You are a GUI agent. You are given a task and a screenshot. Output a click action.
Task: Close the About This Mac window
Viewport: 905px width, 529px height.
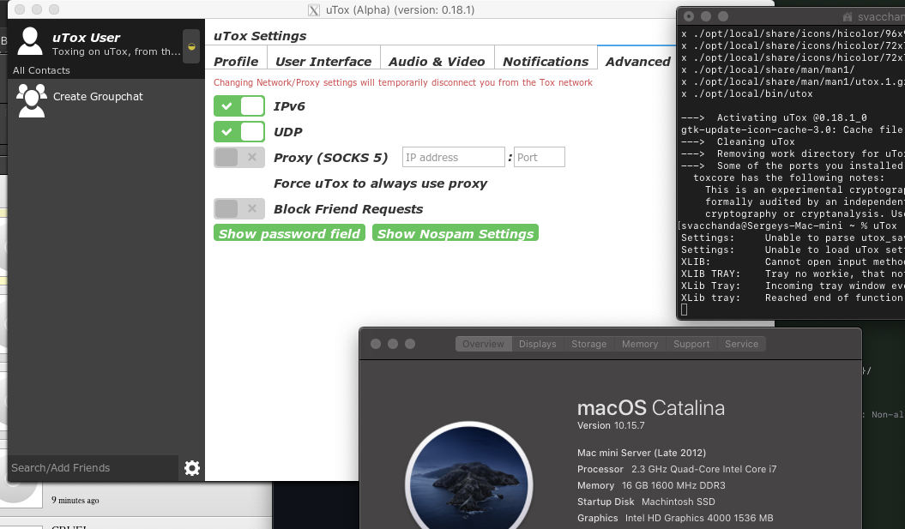(x=376, y=344)
